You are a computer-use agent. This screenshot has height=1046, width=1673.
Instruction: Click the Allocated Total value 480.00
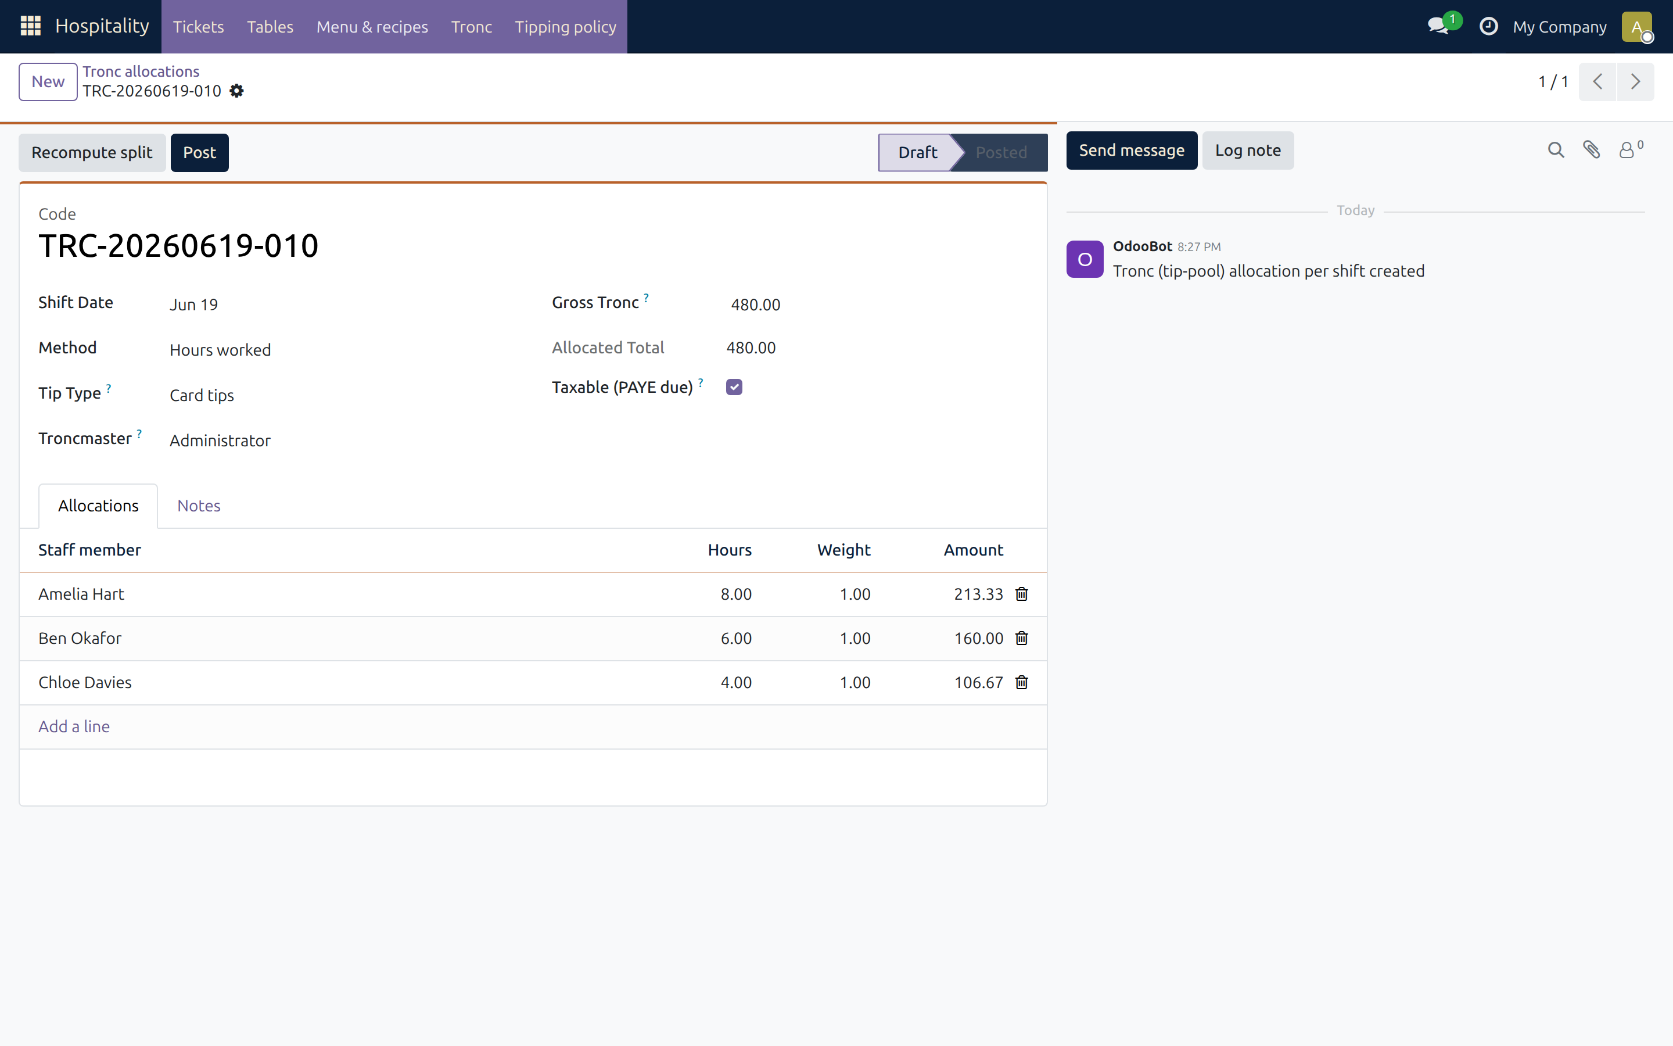tap(751, 348)
